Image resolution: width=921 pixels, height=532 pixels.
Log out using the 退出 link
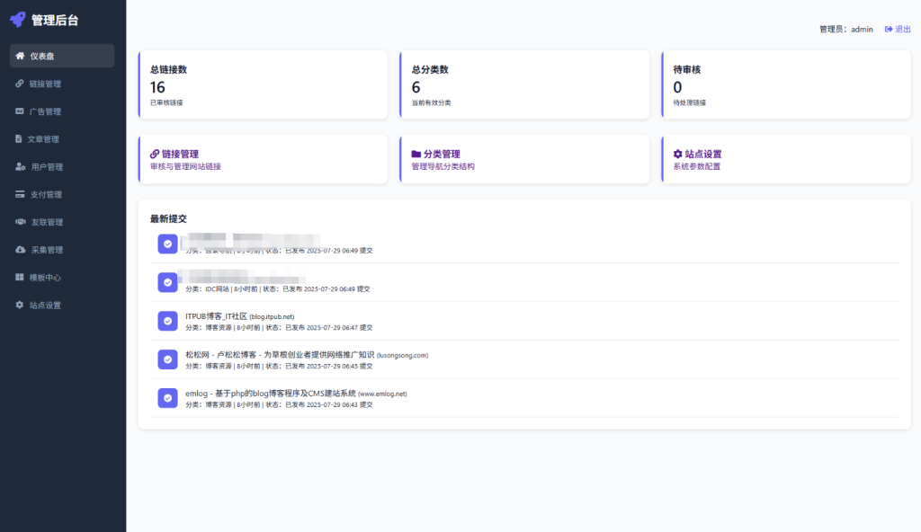tap(898, 29)
